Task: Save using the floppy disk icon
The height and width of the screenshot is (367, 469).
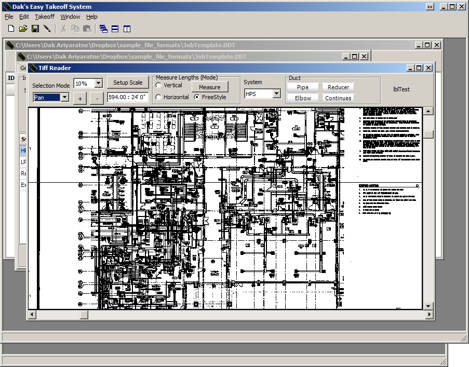Action: (x=35, y=29)
